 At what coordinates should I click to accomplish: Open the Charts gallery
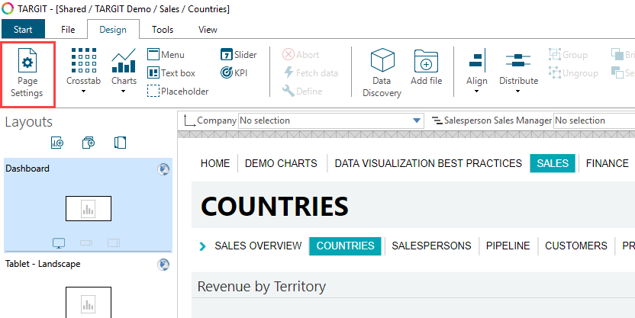pos(124,67)
